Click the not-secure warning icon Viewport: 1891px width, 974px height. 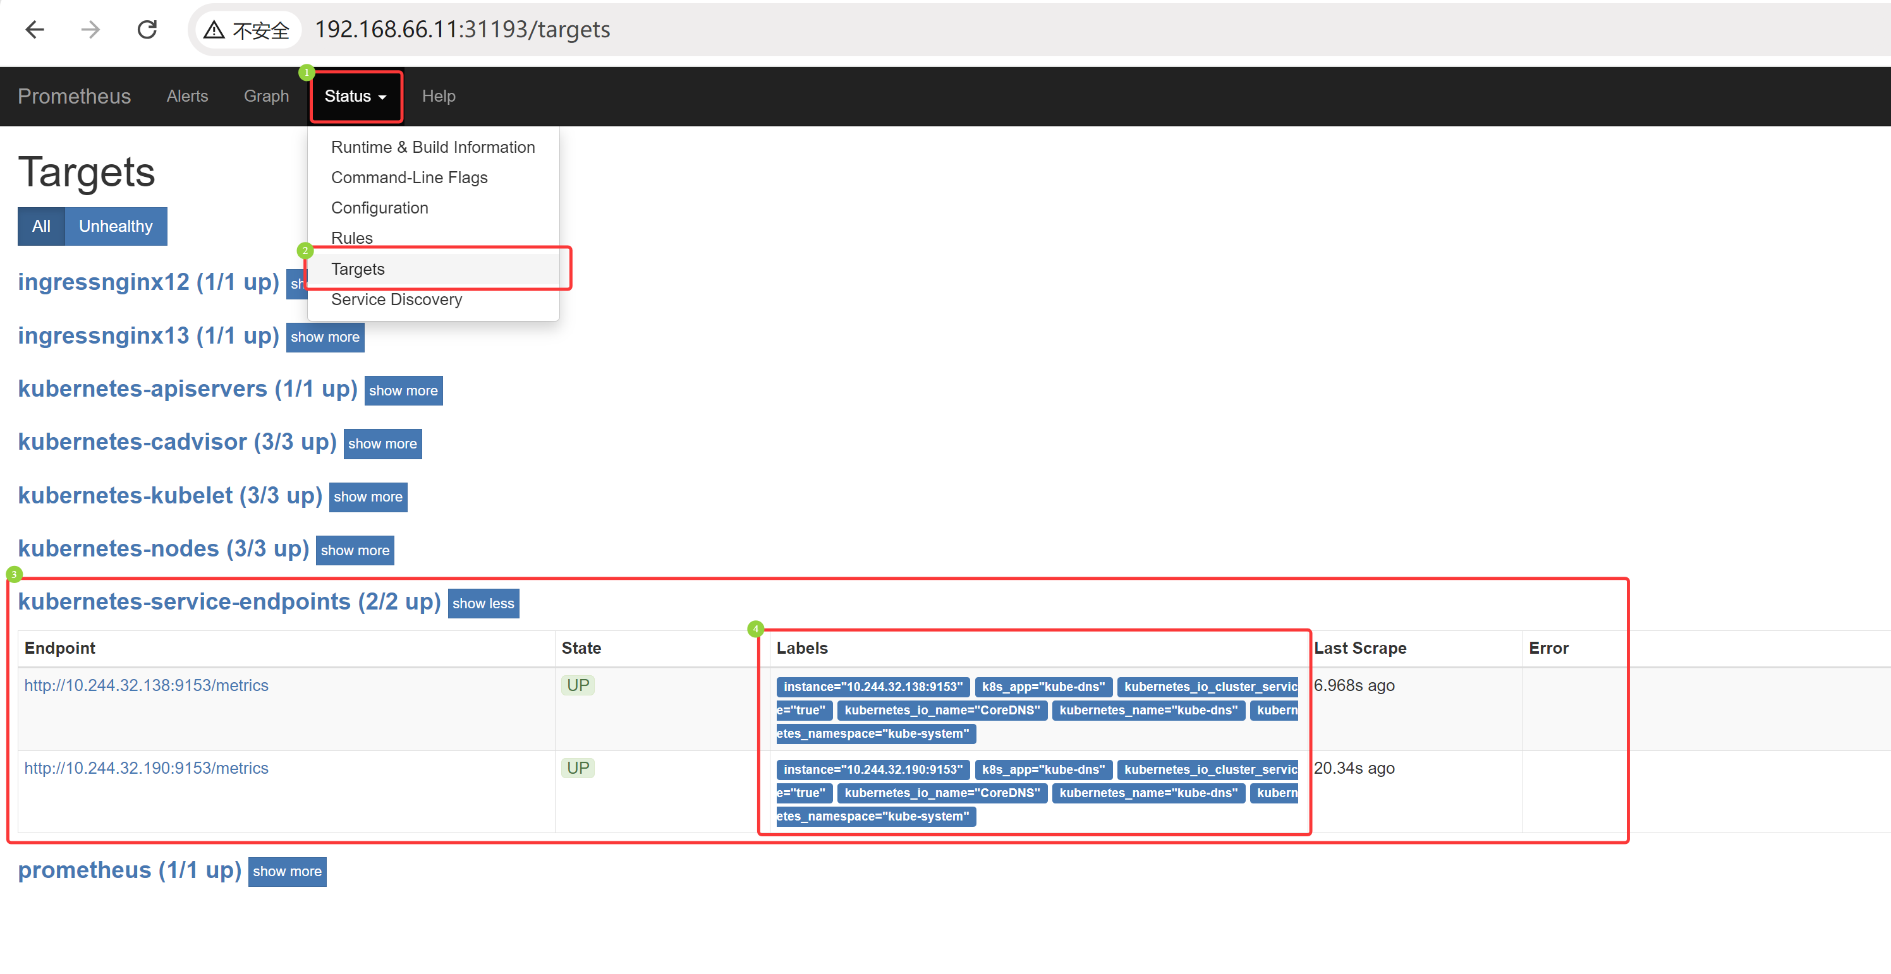click(214, 30)
